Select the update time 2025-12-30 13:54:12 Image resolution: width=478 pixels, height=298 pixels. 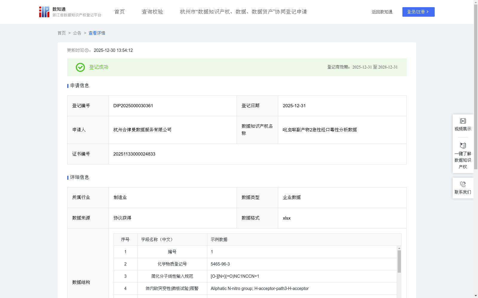point(113,50)
